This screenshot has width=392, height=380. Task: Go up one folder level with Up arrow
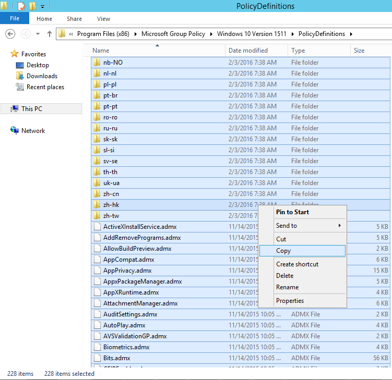[x=50, y=34]
